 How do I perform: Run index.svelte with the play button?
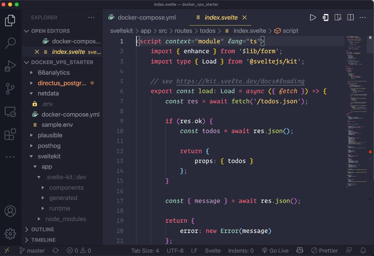(313, 18)
